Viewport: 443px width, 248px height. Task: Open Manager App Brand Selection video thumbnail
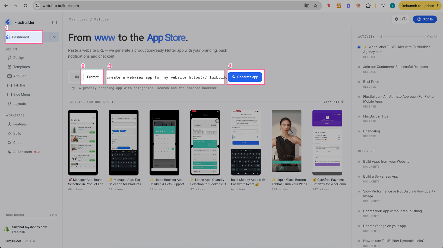[x=83, y=142]
